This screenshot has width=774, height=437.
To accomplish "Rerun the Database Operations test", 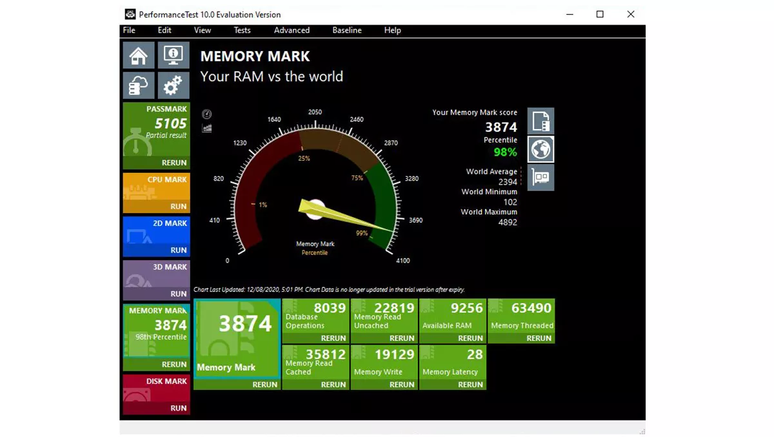I will click(333, 338).
